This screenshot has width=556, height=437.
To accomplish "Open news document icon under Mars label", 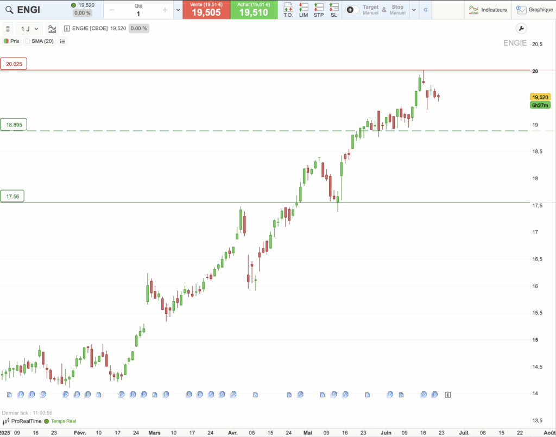I will click(x=155, y=395).
